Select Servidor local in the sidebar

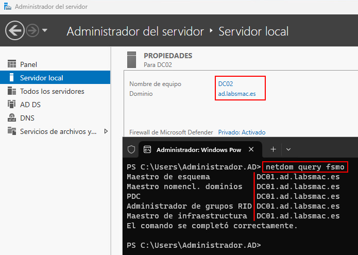coord(41,78)
